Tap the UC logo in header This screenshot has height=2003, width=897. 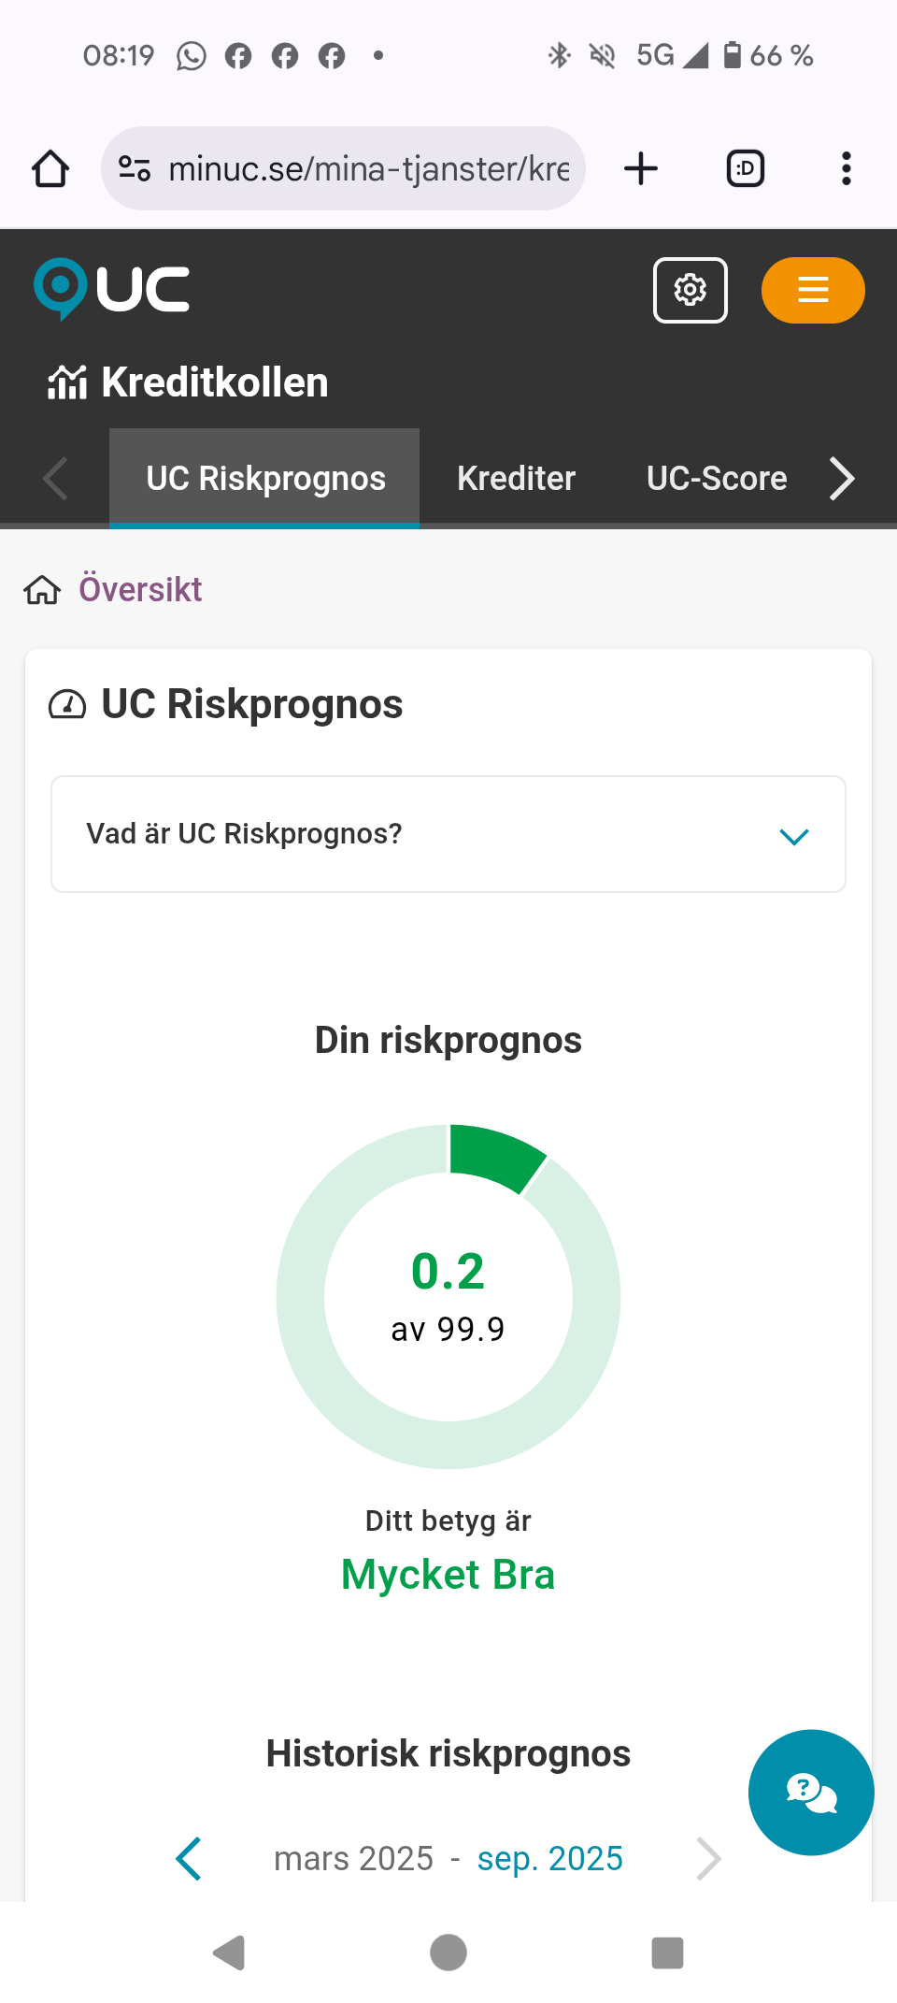112,289
